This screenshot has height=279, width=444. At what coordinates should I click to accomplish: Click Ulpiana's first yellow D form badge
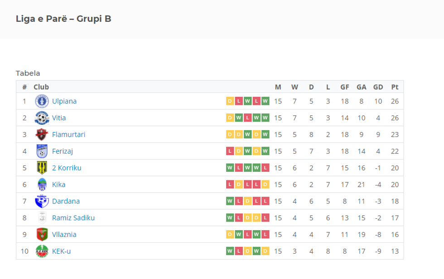pyautogui.click(x=230, y=101)
